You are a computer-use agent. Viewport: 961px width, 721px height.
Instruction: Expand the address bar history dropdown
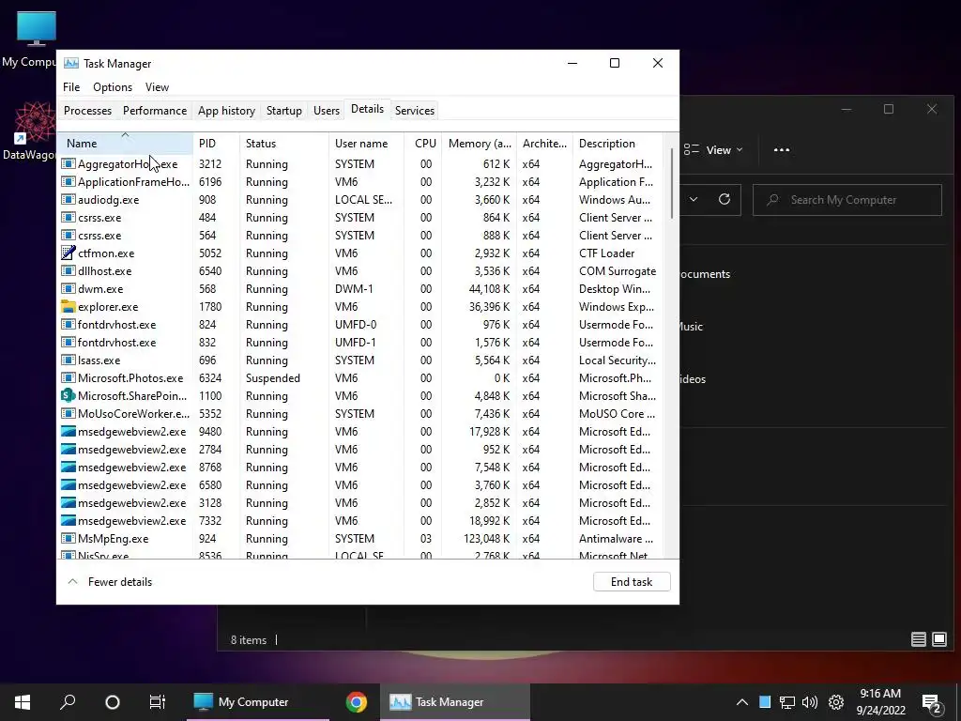[694, 199]
